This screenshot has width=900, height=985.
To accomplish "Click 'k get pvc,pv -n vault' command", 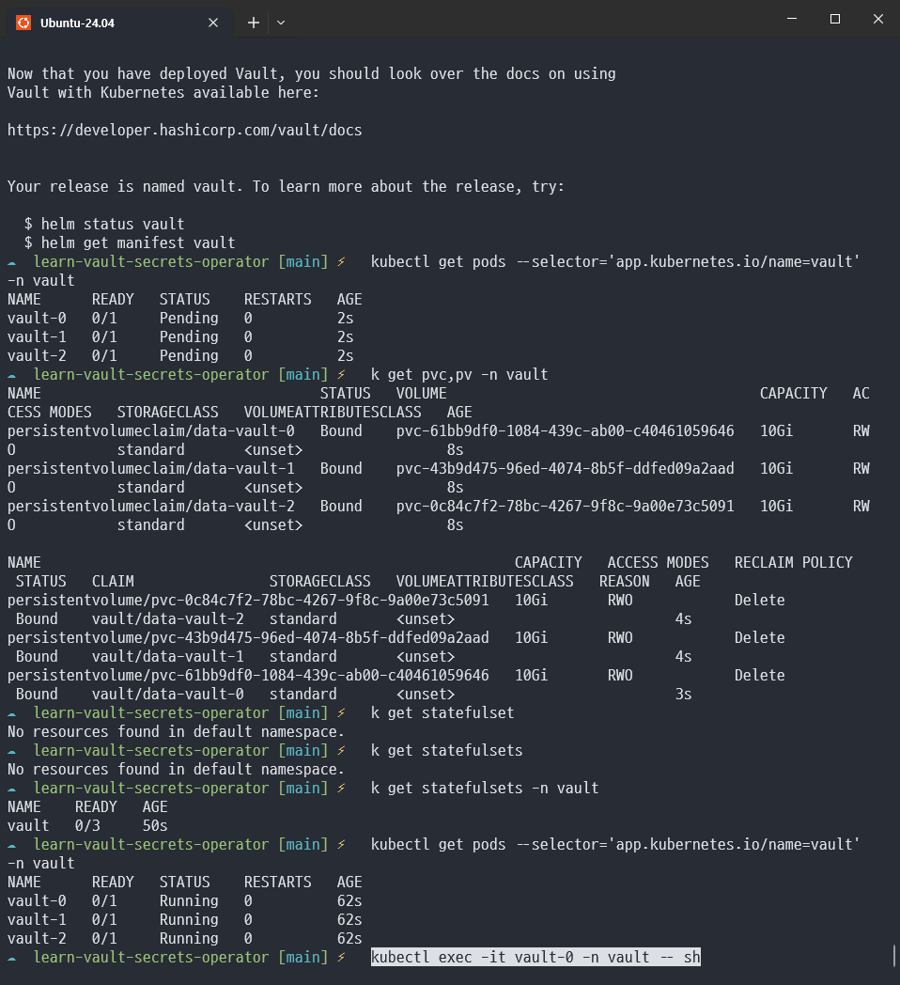I will pyautogui.click(x=459, y=374).
